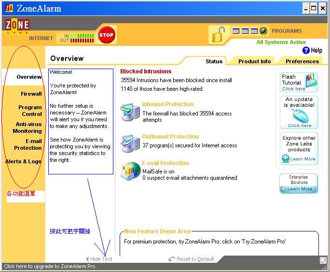Screen dimensions: 330x272
Task: Click the All Systems Active status text
Action: point(281,42)
